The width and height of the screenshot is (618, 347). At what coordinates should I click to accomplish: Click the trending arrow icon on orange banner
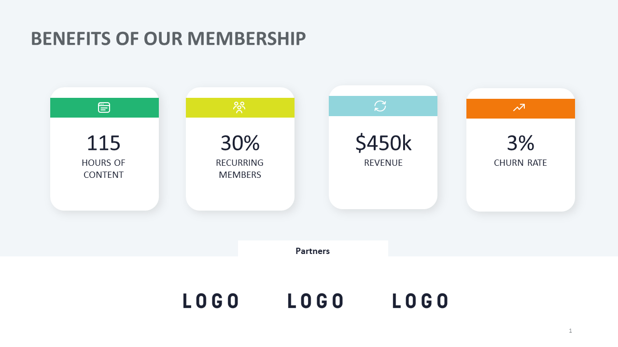(x=519, y=108)
